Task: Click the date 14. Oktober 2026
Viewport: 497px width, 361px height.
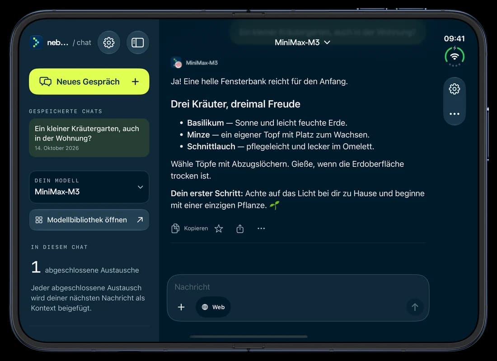Action: click(x=57, y=148)
